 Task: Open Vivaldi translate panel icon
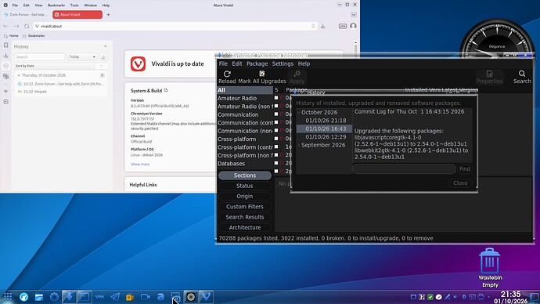(5, 77)
